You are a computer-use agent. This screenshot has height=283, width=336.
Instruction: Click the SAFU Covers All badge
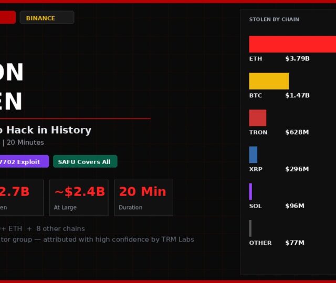point(85,161)
